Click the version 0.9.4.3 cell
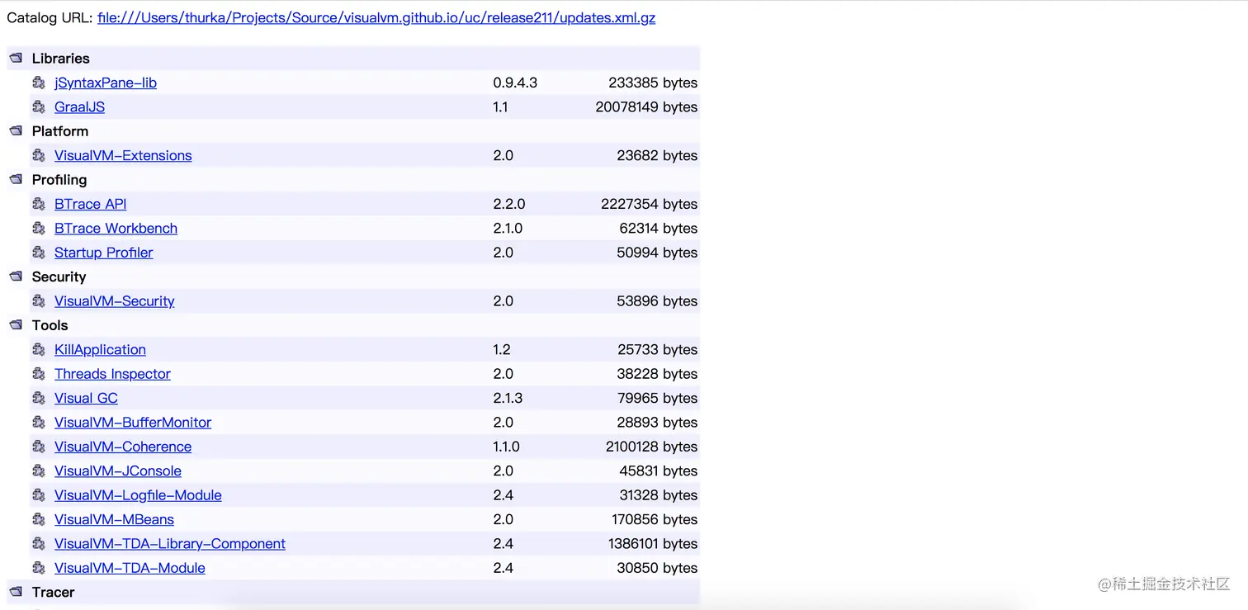 [515, 83]
